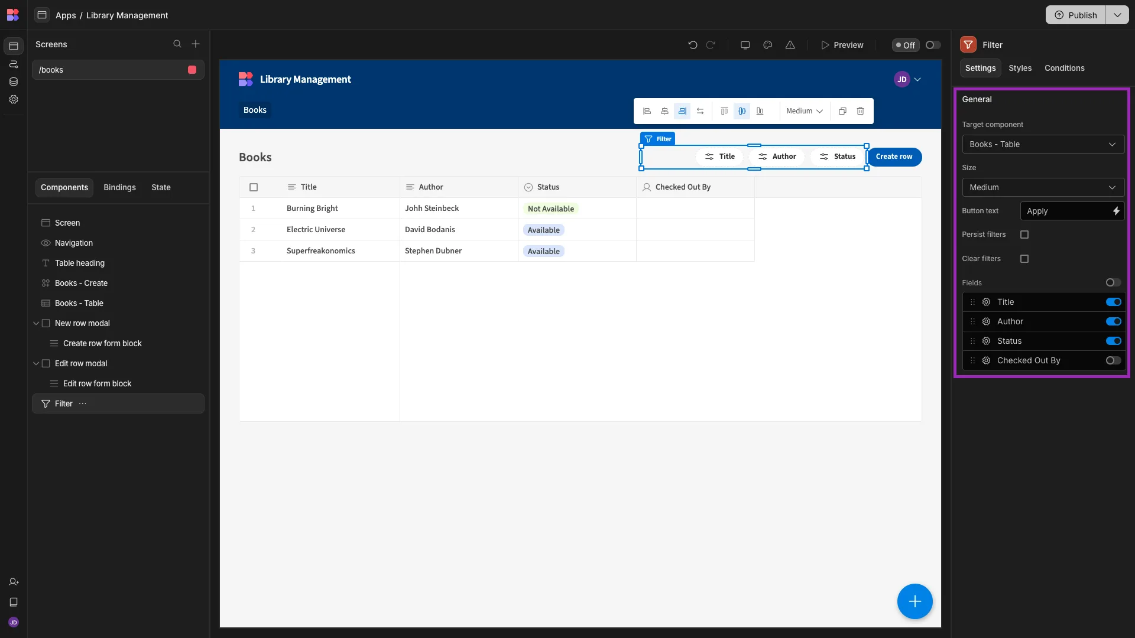Click the Budibase logo at top-left

pos(13,15)
